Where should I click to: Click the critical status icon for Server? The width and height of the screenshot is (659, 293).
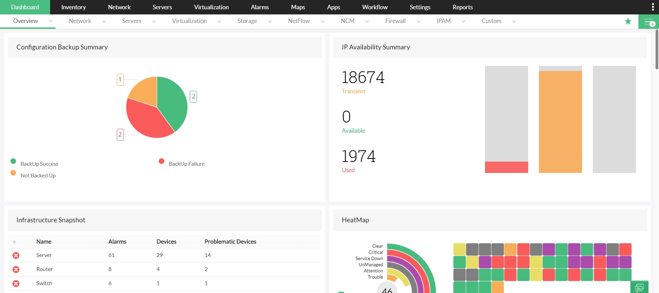coord(16,255)
